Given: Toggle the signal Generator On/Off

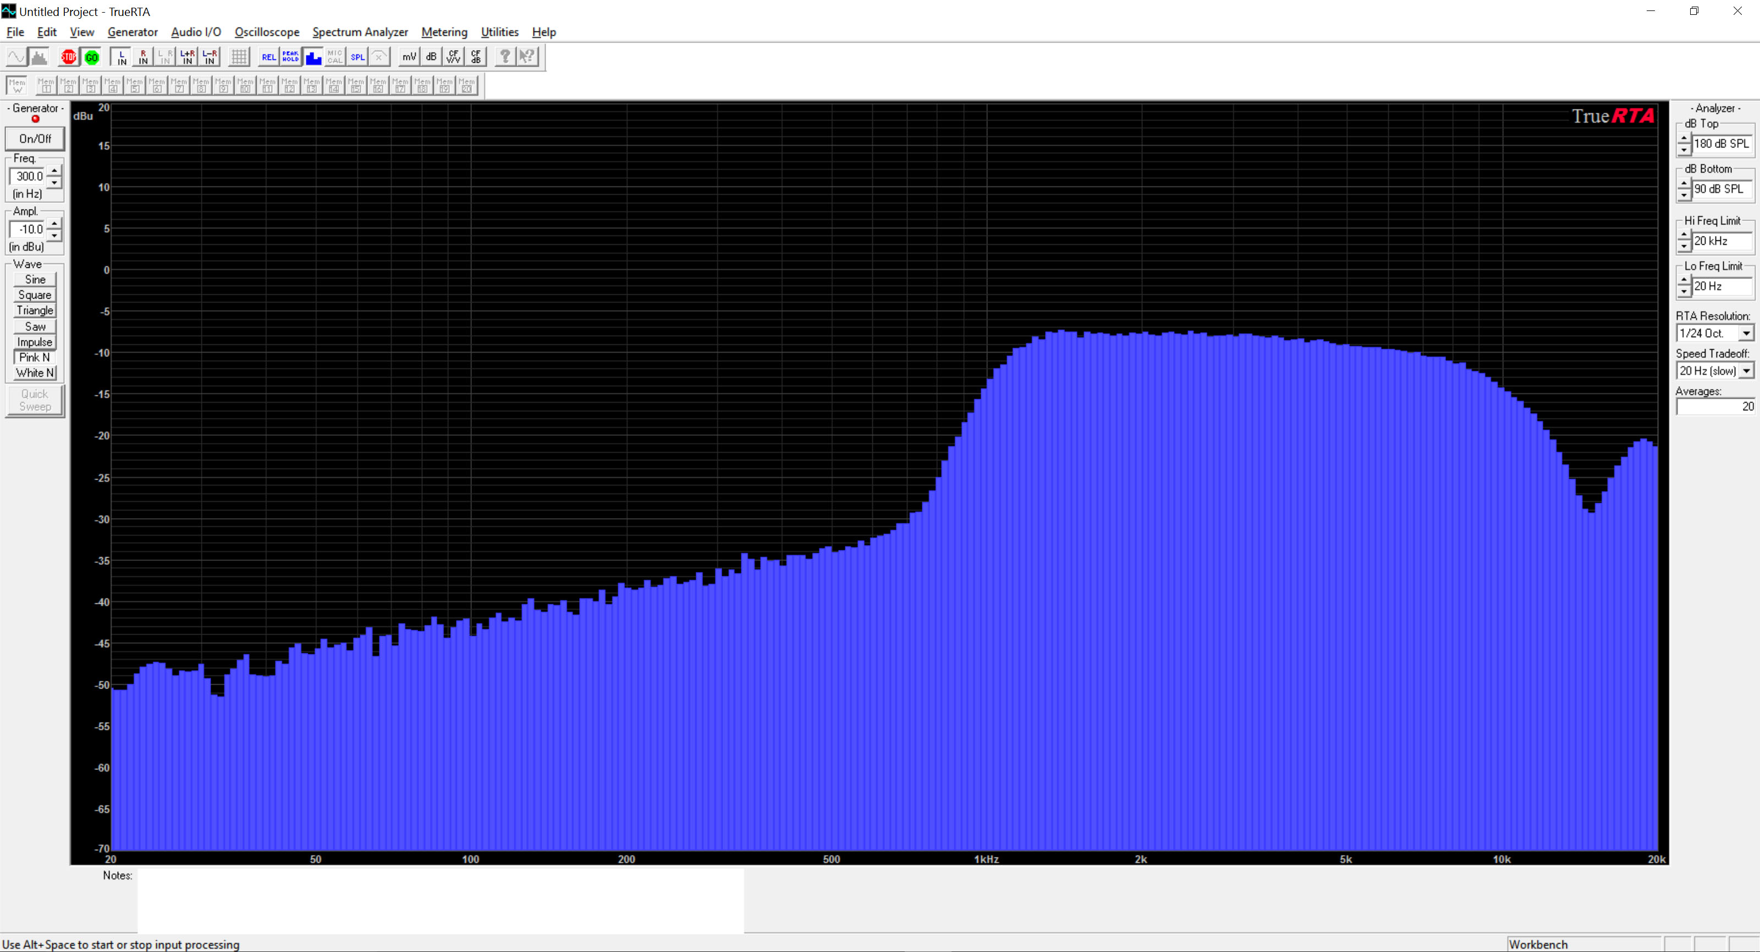Looking at the screenshot, I should tap(34, 139).
